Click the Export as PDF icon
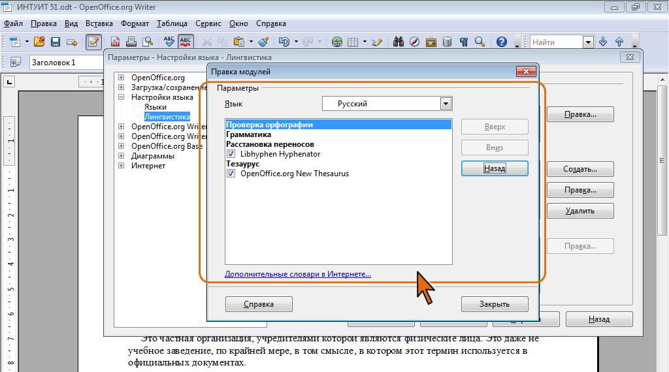This screenshot has width=669, height=372. 115,42
